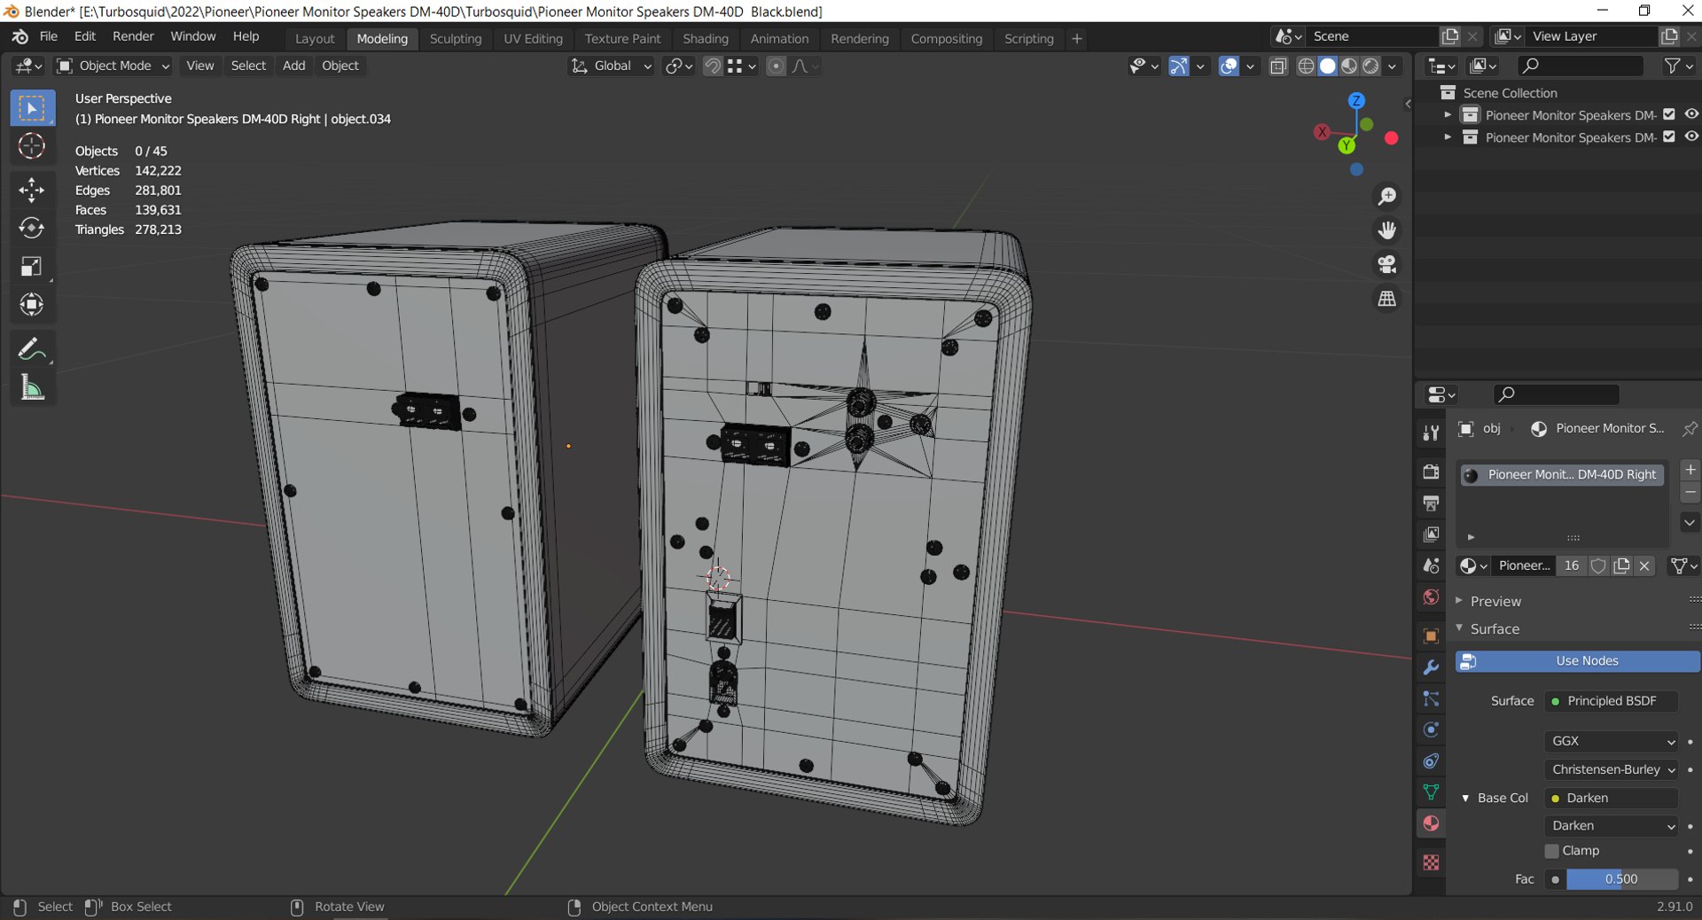Select the 3D Cursor tool

pyautogui.click(x=32, y=146)
